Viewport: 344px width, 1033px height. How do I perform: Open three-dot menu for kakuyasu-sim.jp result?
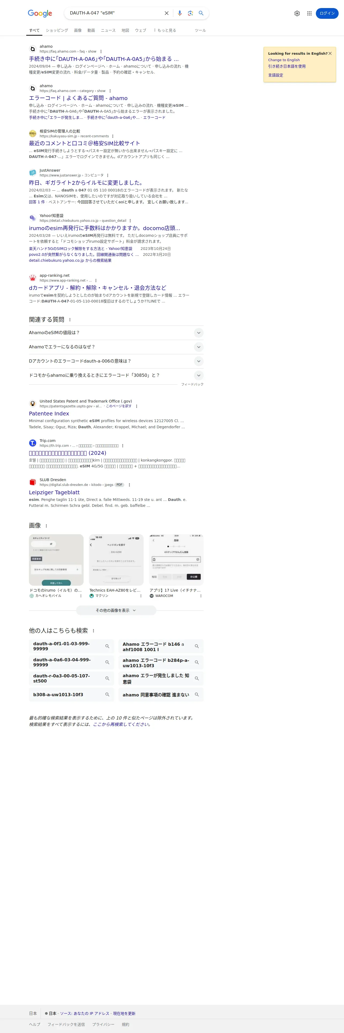[113, 136]
